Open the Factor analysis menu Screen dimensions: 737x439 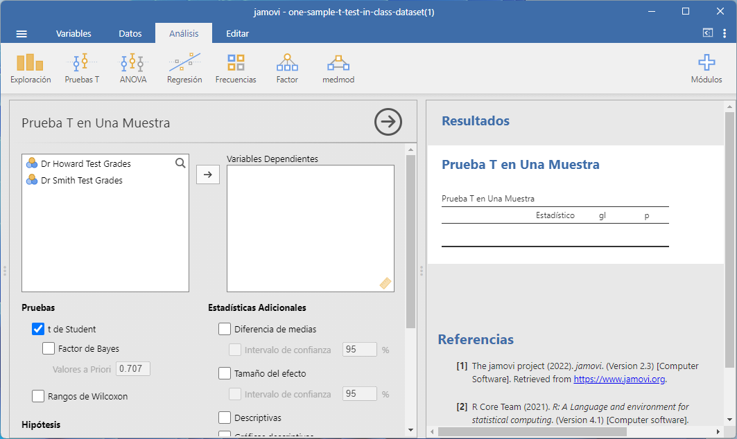287,69
